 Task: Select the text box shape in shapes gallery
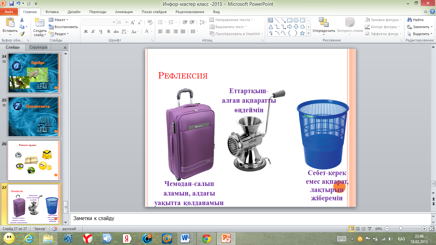[x=271, y=20]
